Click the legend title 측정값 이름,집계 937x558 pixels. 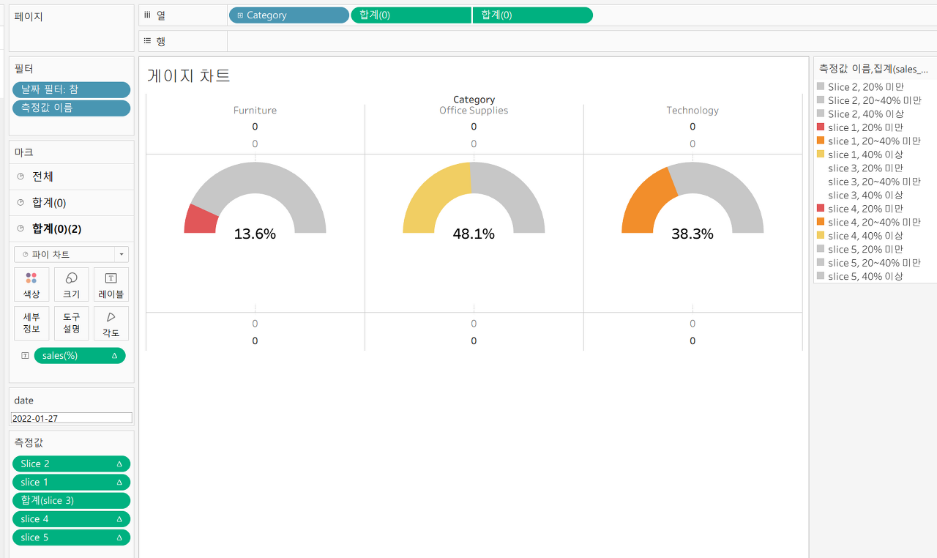(874, 69)
